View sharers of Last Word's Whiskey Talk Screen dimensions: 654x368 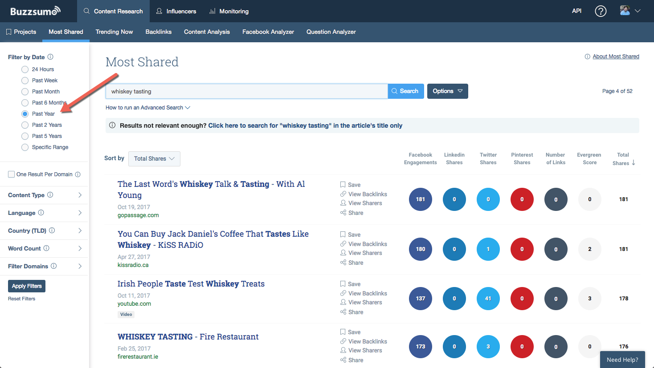(x=361, y=203)
